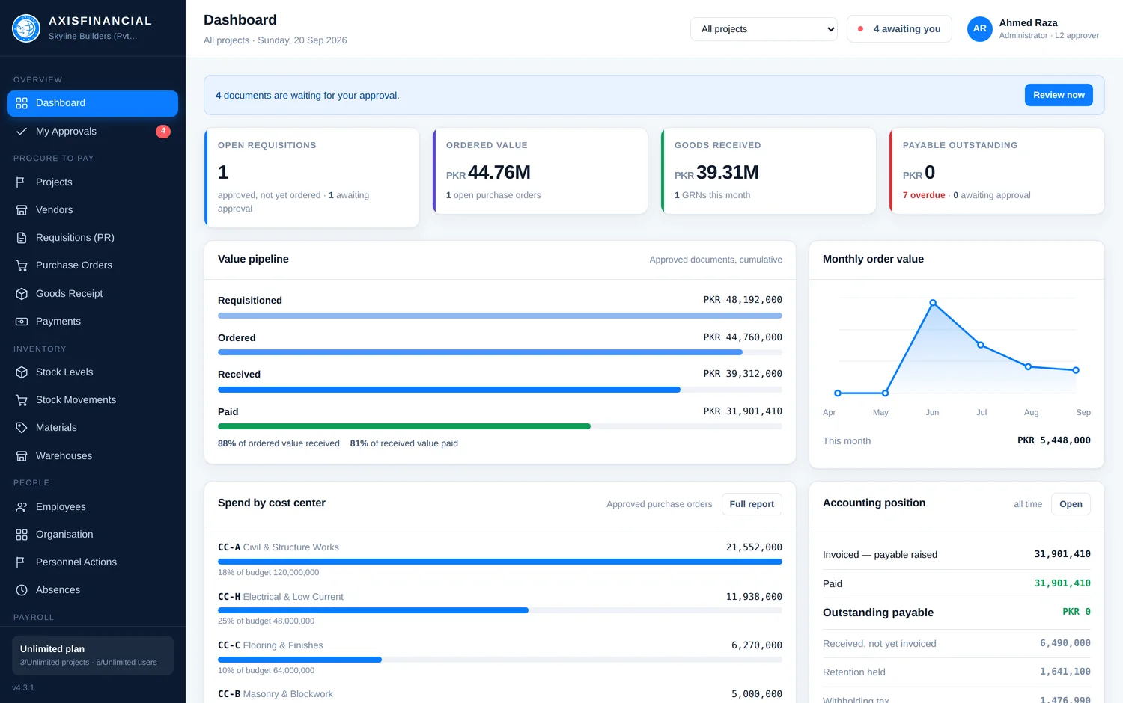Click PKR 5,448,000 this month value
This screenshot has width=1123, height=703.
[x=1054, y=440]
